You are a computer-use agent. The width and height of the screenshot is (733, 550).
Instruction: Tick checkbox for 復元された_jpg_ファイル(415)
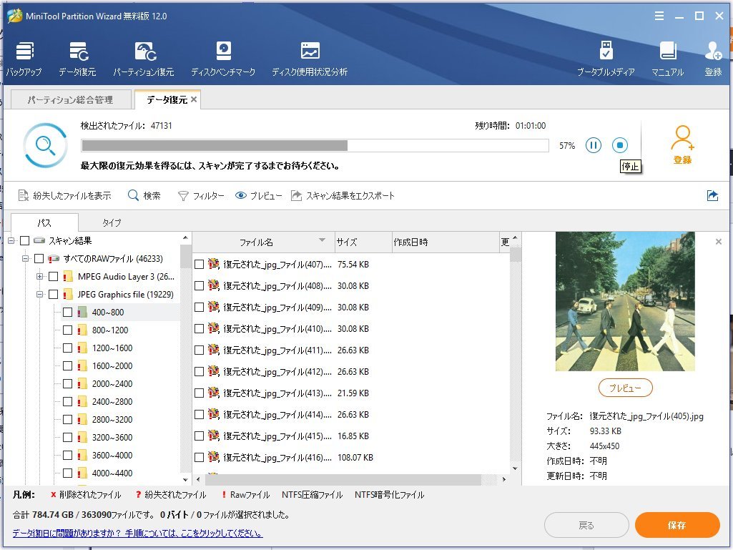[x=199, y=436]
